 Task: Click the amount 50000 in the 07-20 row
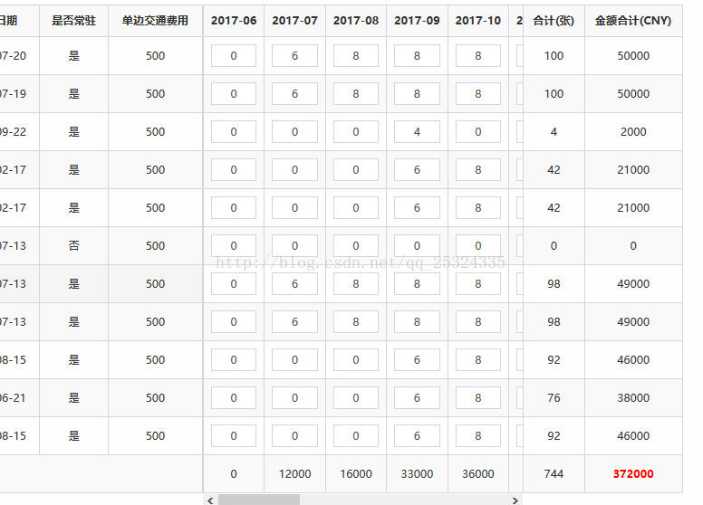[633, 56]
